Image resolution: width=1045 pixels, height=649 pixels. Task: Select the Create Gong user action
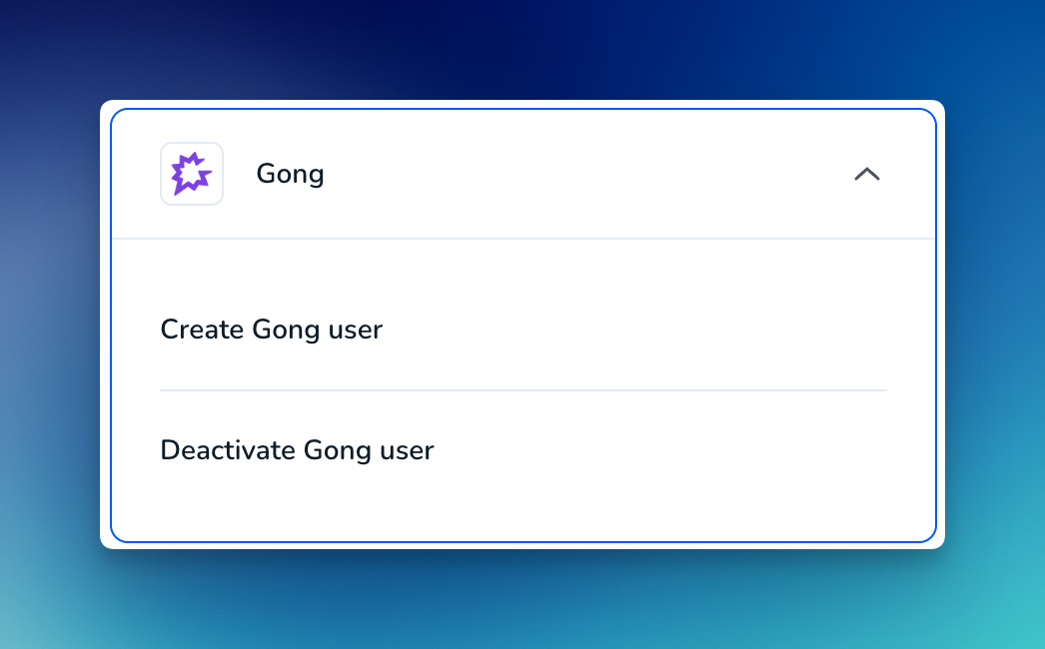coord(272,329)
